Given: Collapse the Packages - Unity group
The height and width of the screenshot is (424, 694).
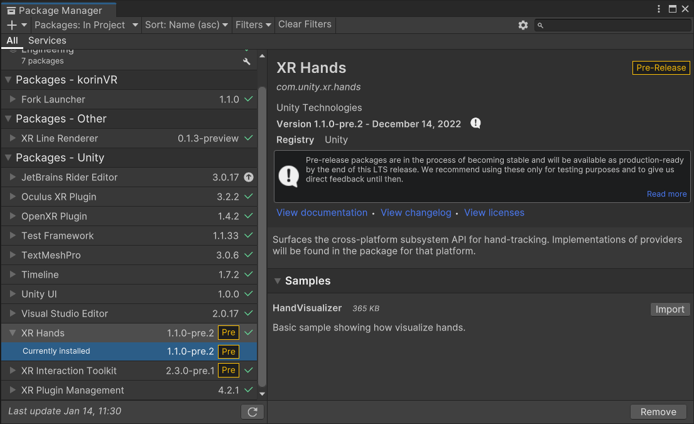Looking at the screenshot, I should coord(8,158).
